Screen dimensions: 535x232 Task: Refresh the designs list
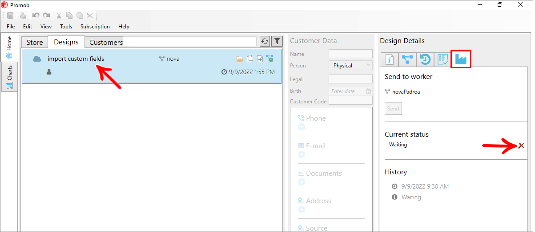click(x=265, y=41)
